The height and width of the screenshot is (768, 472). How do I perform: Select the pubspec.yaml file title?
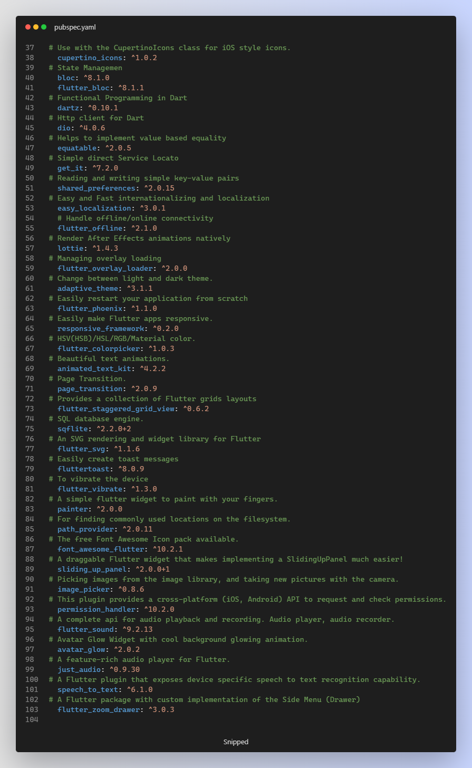click(x=75, y=27)
